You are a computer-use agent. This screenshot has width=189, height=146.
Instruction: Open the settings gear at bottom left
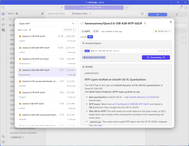[x=3, y=142]
